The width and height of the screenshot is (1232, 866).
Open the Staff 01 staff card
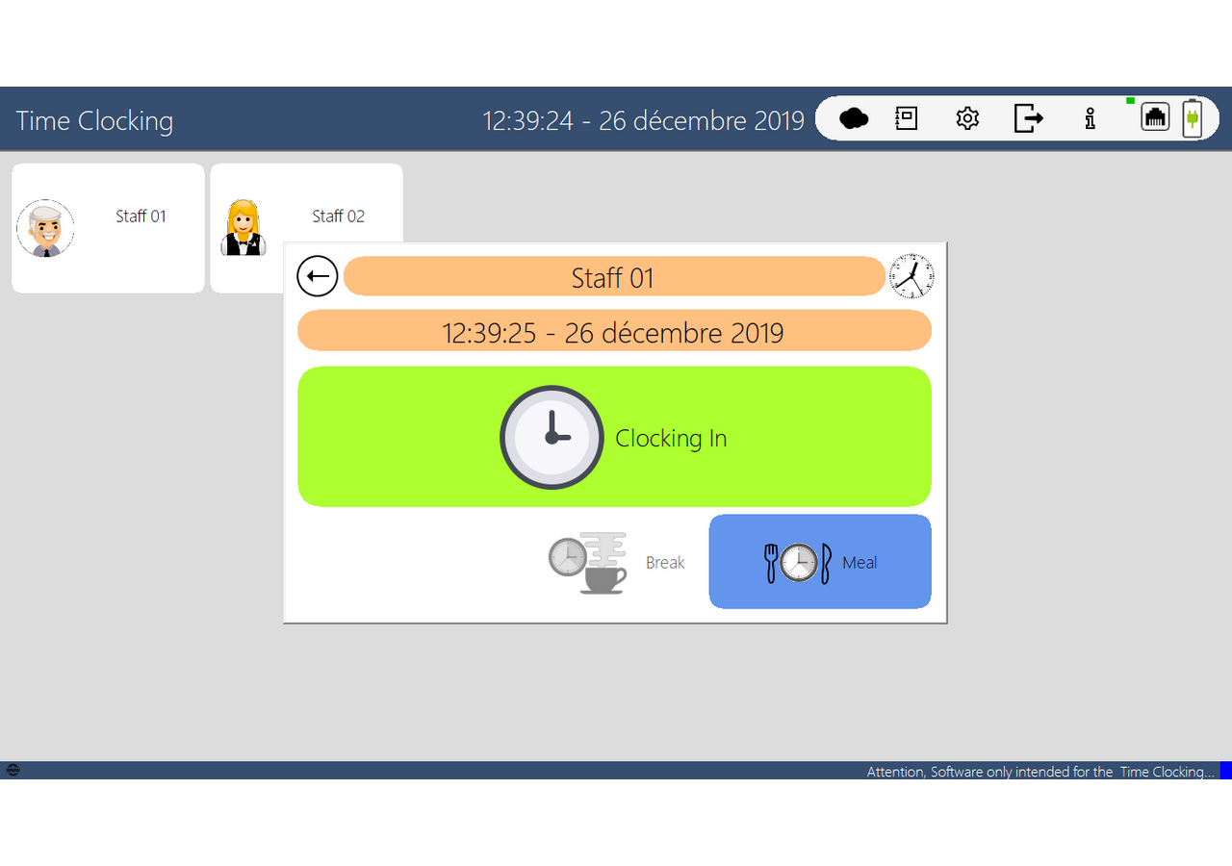107,227
